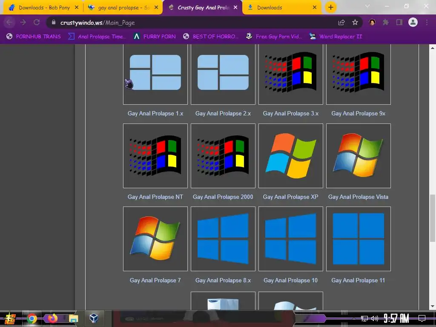Open the avatar extension icon next to the star
Viewport: 436px width, 327px height.
(372, 22)
